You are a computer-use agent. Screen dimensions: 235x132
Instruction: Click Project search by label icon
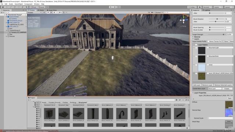pyautogui.click(x=180, y=100)
